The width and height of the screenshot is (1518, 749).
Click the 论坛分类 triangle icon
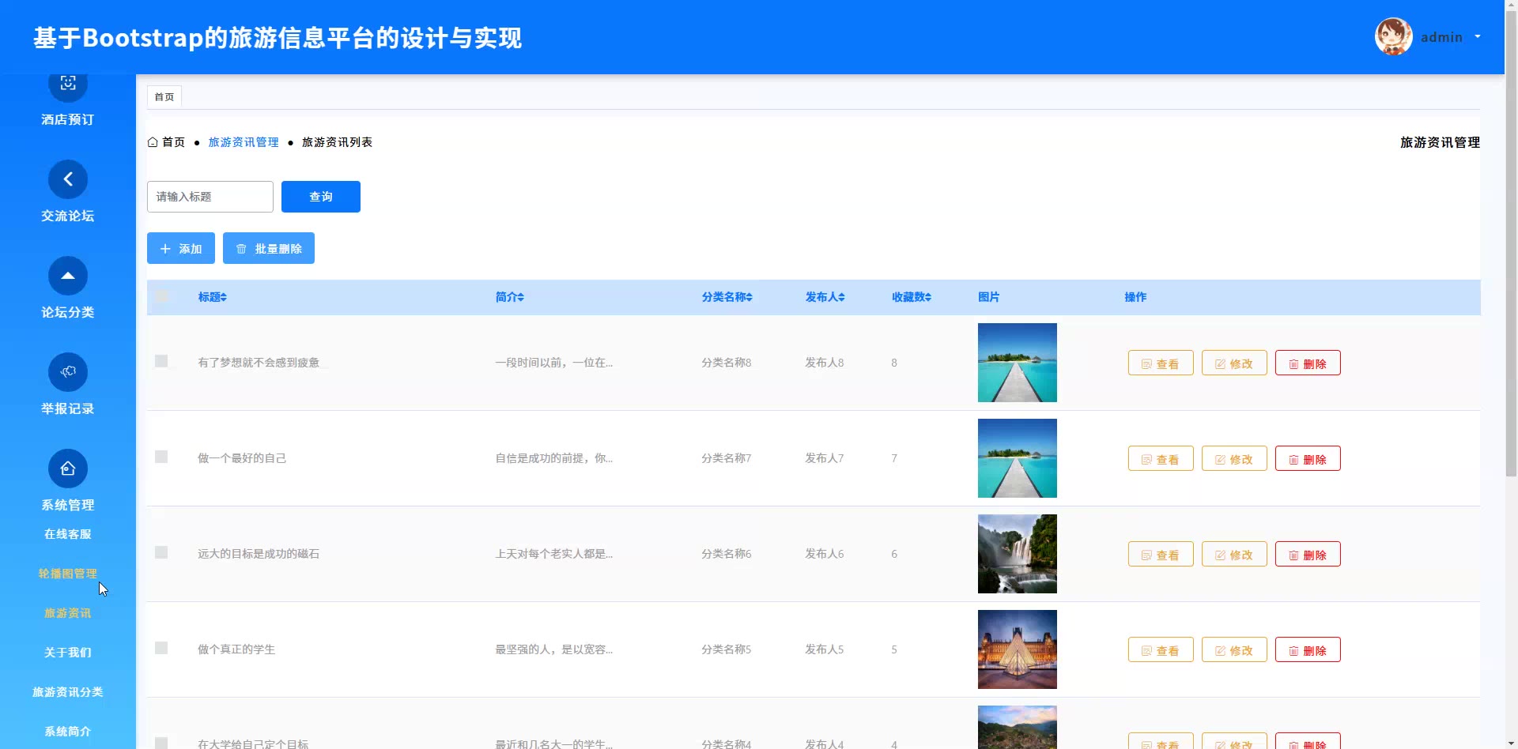tap(68, 276)
